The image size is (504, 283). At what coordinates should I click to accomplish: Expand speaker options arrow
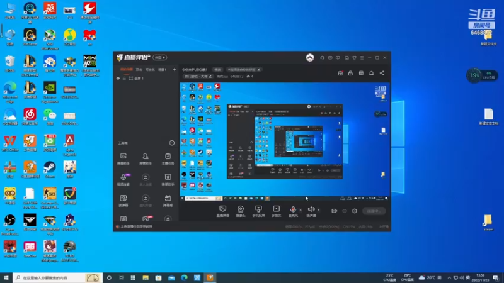click(x=319, y=210)
